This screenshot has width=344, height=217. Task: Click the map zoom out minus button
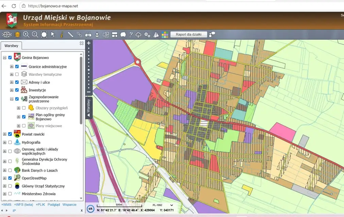[x=89, y=92]
